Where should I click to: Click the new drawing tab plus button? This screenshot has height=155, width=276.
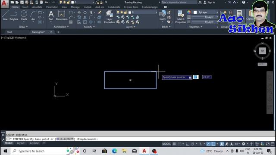(58, 32)
